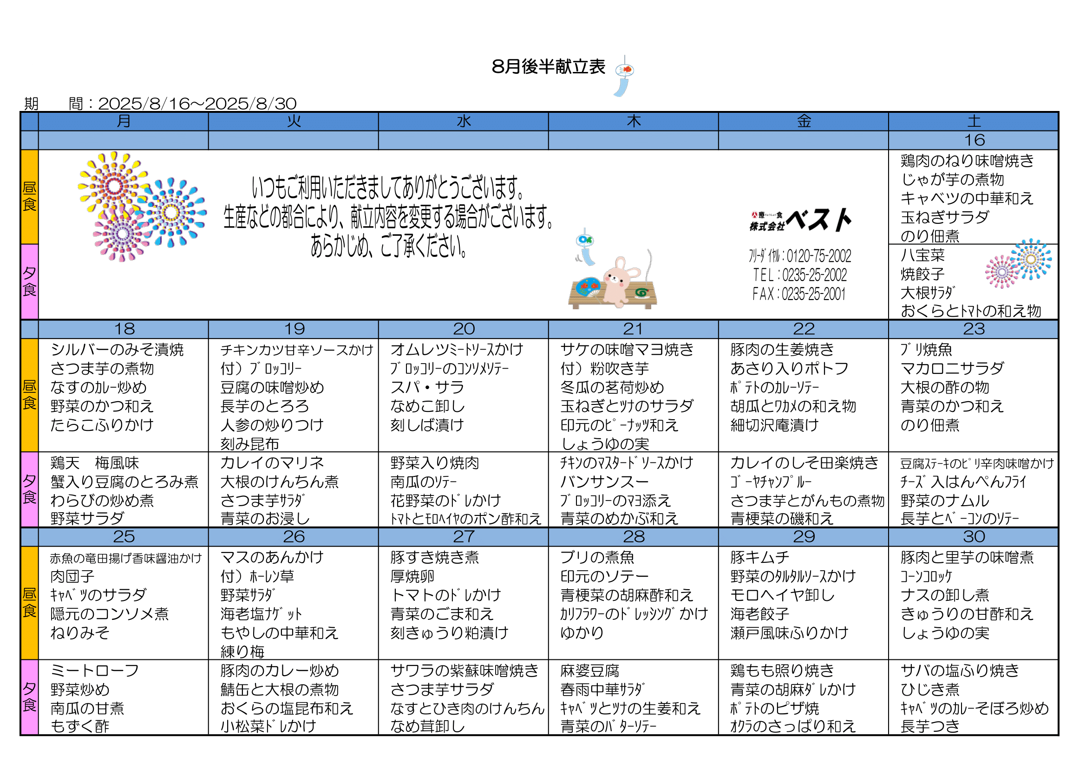Click the notice line いつもご利用いただきまして

(388, 188)
